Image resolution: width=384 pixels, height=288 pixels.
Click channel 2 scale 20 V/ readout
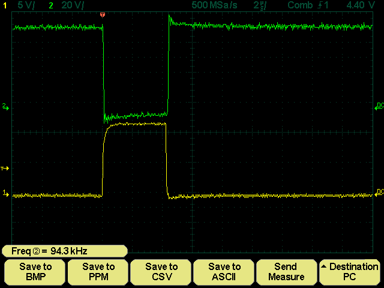[x=72, y=5]
